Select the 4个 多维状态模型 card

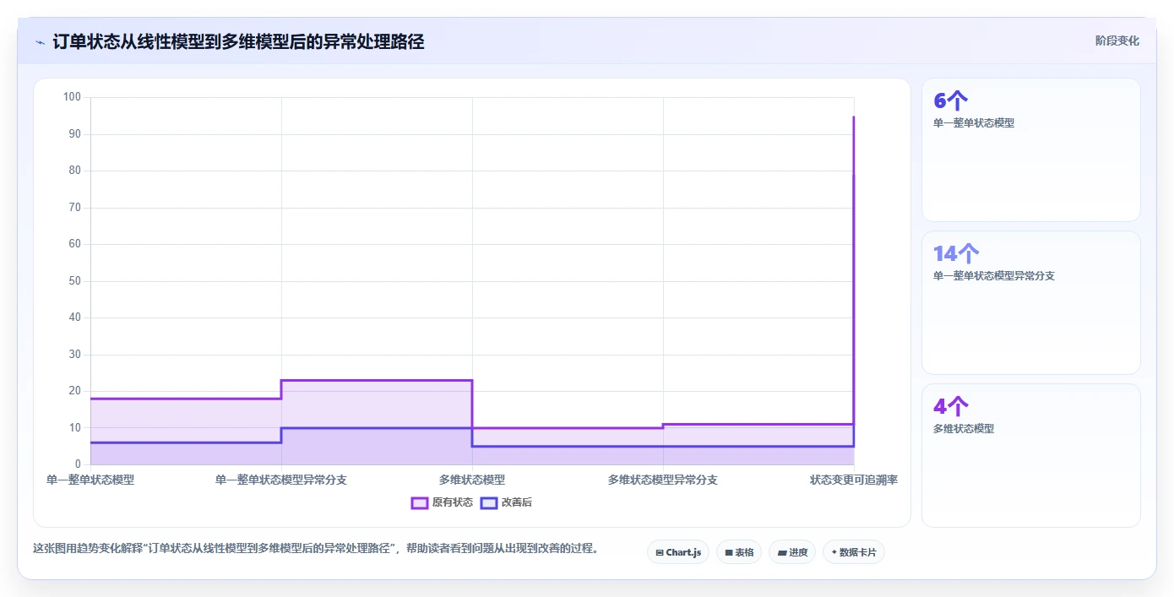(x=1031, y=456)
